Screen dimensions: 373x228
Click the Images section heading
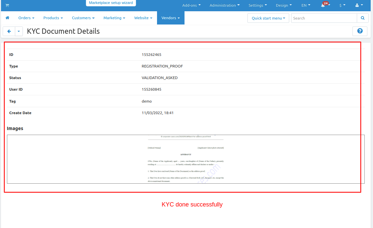pos(15,128)
